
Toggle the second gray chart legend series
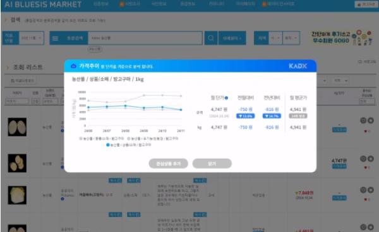[153, 139]
